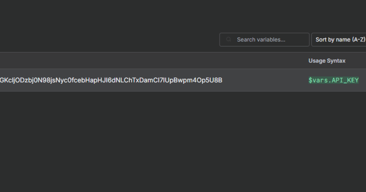The height and width of the screenshot is (192, 366).
Task: Open the Sort by name (A-Z) dropdown
Action: 339,40
